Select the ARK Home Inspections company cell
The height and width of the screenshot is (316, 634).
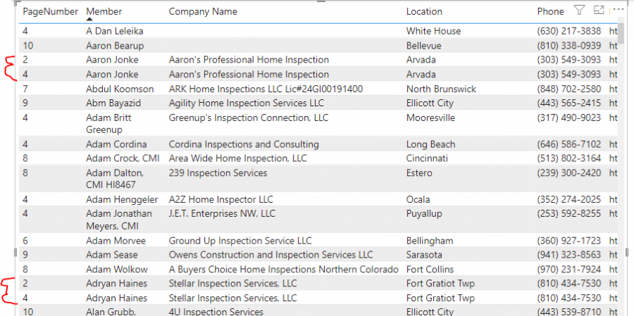point(266,89)
